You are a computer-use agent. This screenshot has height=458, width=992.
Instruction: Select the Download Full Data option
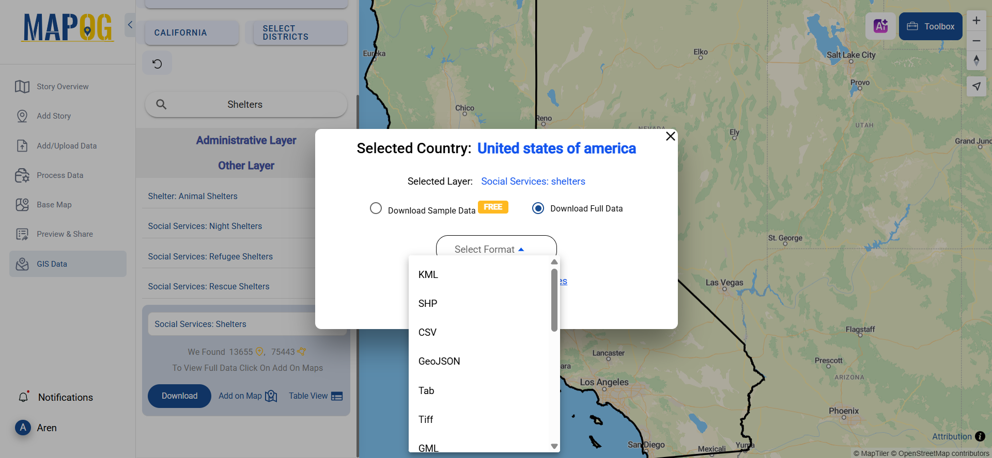(x=537, y=208)
